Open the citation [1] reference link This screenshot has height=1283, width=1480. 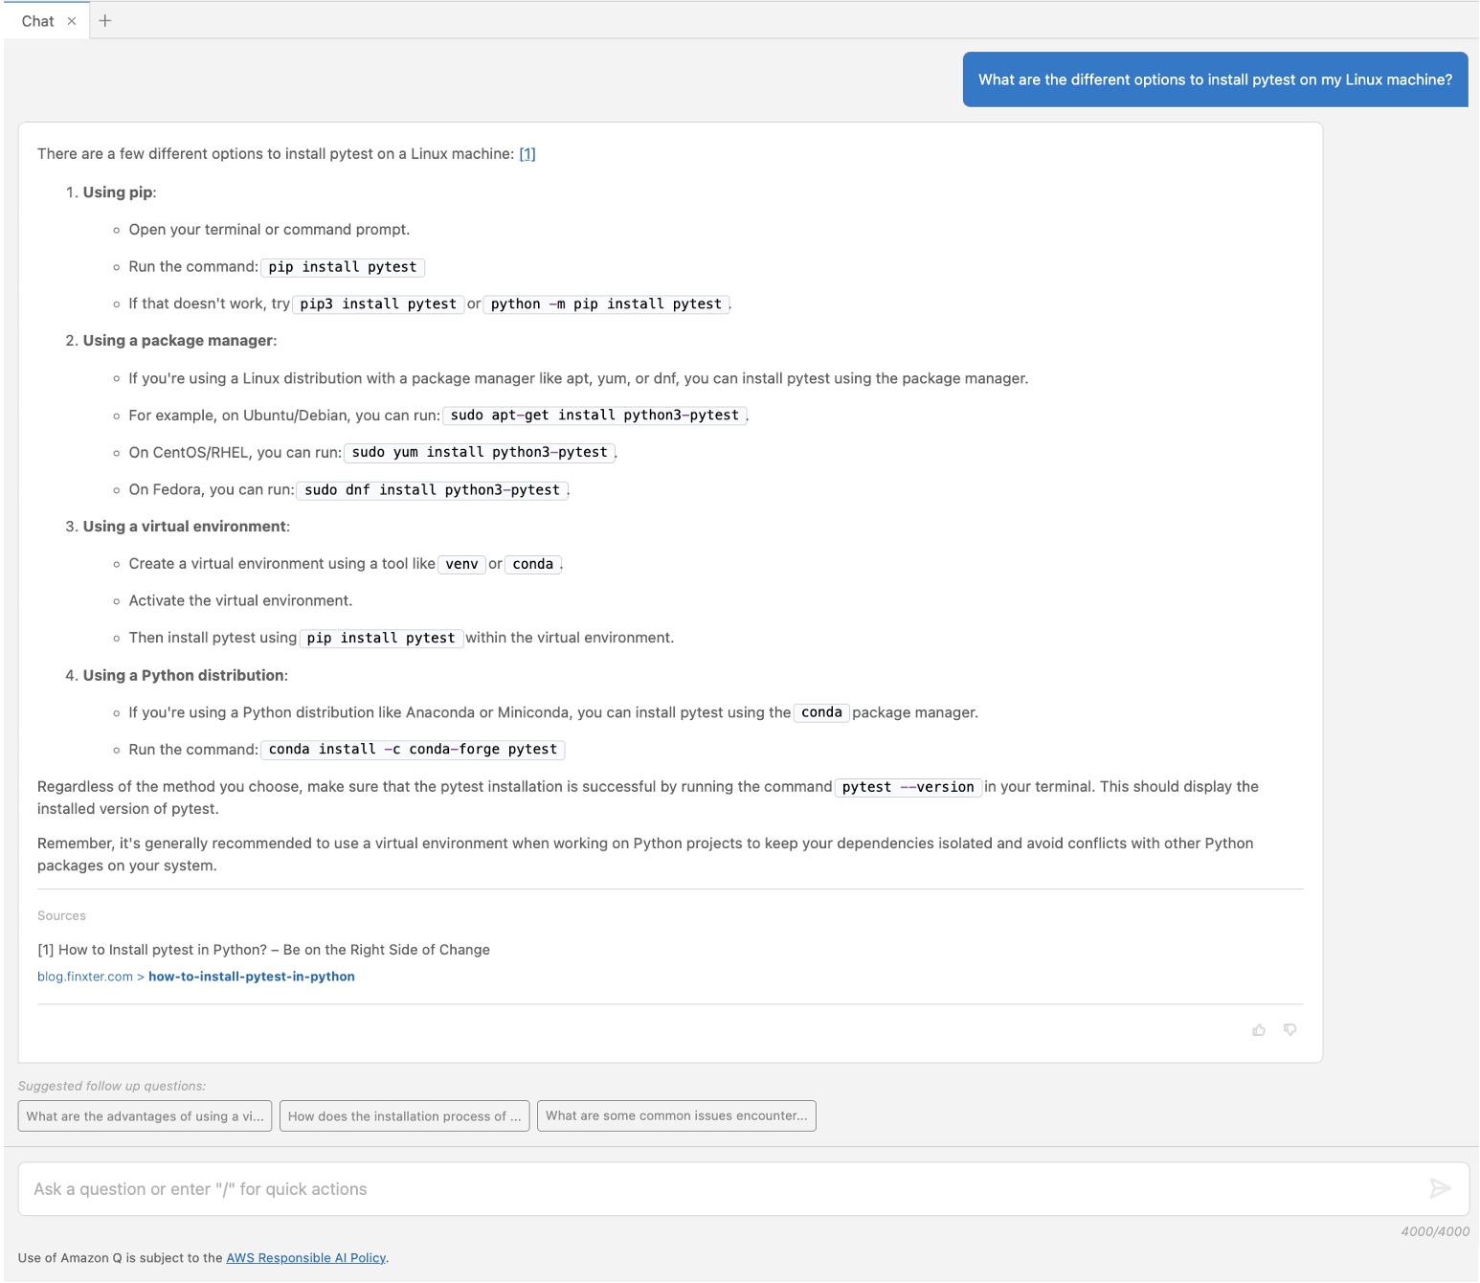click(x=527, y=153)
